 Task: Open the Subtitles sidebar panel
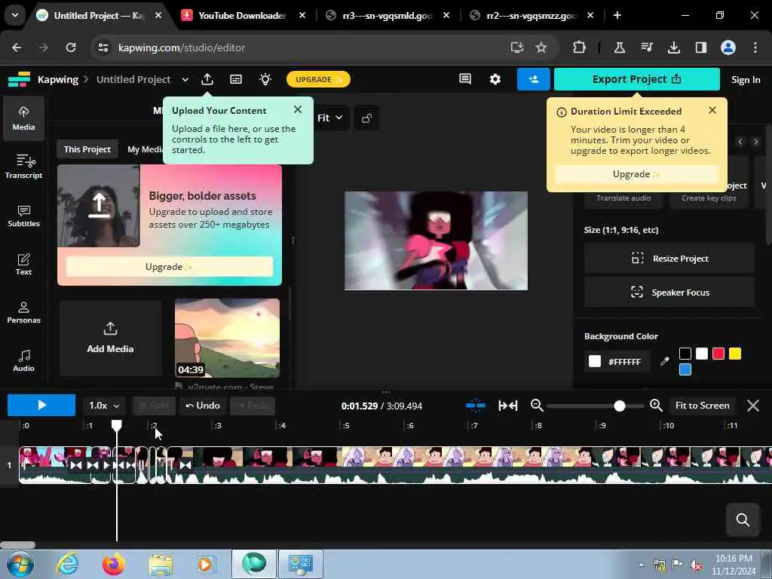point(23,216)
